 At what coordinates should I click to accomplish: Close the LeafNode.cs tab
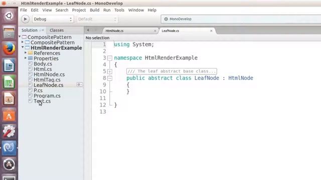coord(211,31)
